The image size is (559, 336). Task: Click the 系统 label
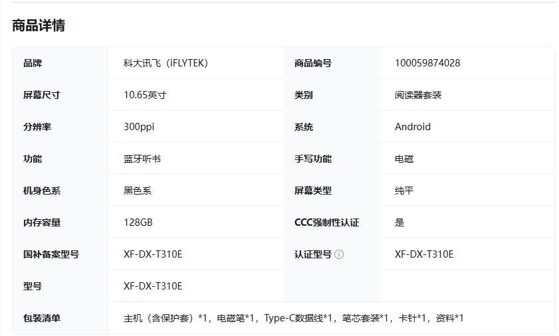[x=303, y=127]
